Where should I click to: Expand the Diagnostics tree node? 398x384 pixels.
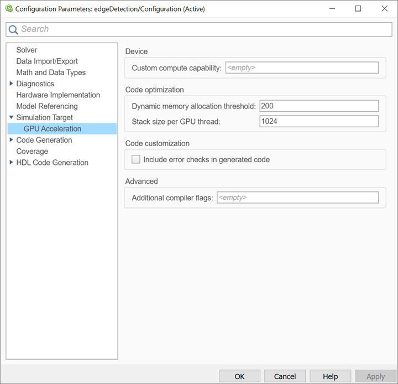[x=12, y=84]
